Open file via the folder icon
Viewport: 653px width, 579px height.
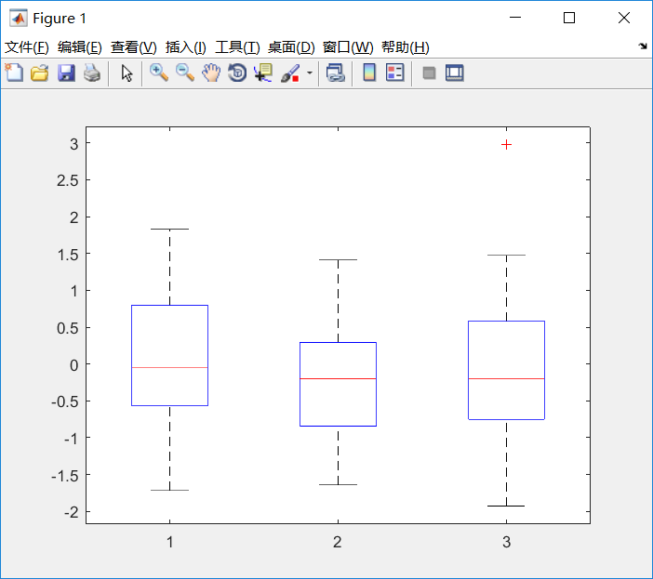click(40, 72)
